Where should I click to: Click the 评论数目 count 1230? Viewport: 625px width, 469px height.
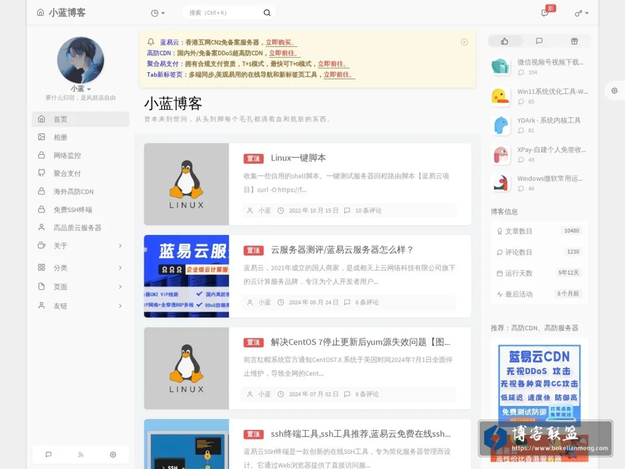pos(573,252)
